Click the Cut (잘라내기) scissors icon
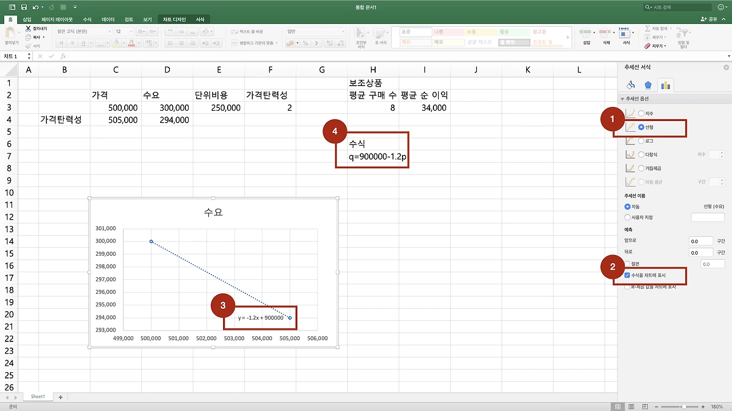The height and width of the screenshot is (411, 732). (27, 28)
